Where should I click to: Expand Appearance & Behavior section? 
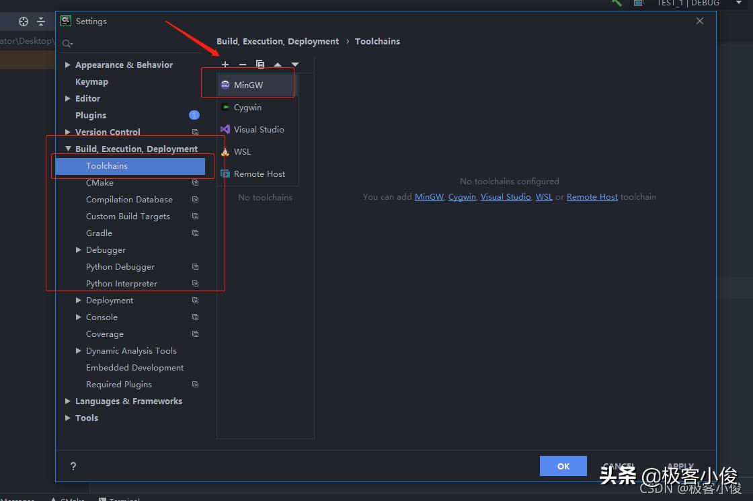68,65
